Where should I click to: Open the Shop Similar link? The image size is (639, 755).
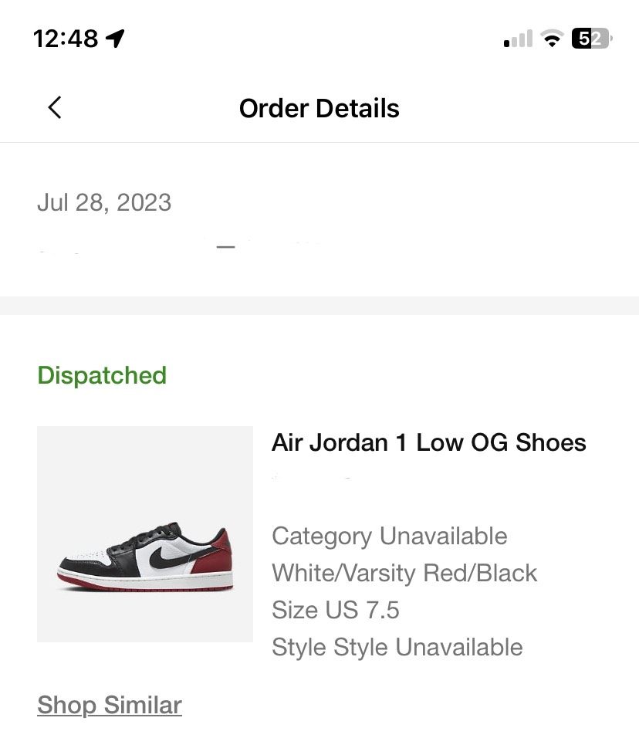click(110, 705)
